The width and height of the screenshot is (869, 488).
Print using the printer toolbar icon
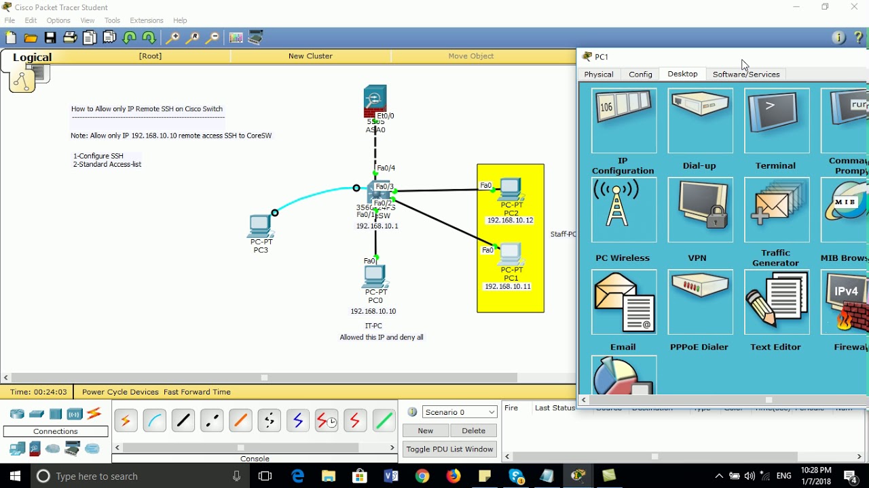[70, 38]
